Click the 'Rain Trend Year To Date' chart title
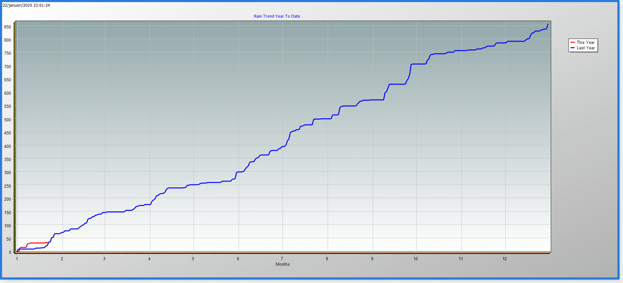The image size is (623, 283). pos(277,16)
